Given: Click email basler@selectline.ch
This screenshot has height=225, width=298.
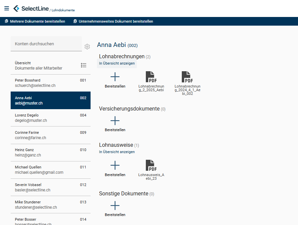Looking at the screenshot, I should [33, 190].
